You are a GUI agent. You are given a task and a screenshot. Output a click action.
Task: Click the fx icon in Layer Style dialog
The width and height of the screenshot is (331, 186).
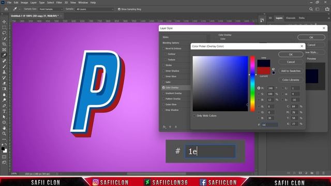164,127
